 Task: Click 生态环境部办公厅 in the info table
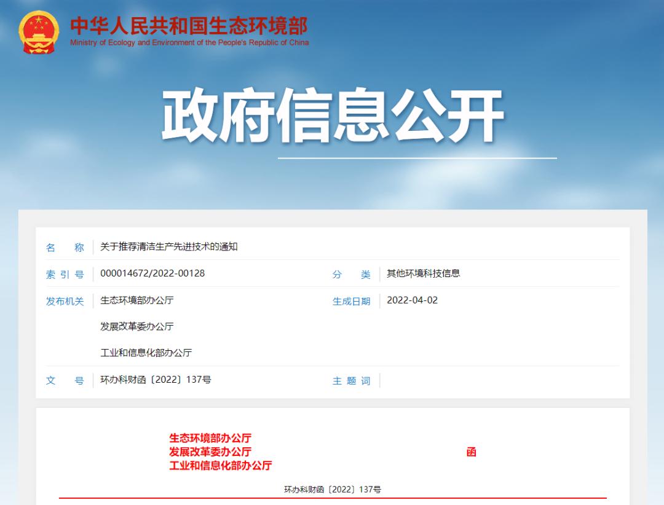pyautogui.click(x=136, y=300)
